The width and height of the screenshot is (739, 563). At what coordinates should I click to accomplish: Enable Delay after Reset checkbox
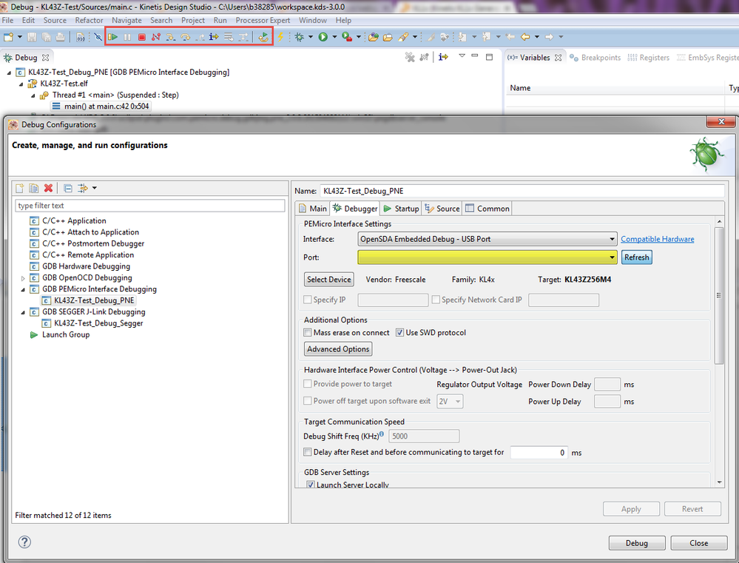[308, 452]
